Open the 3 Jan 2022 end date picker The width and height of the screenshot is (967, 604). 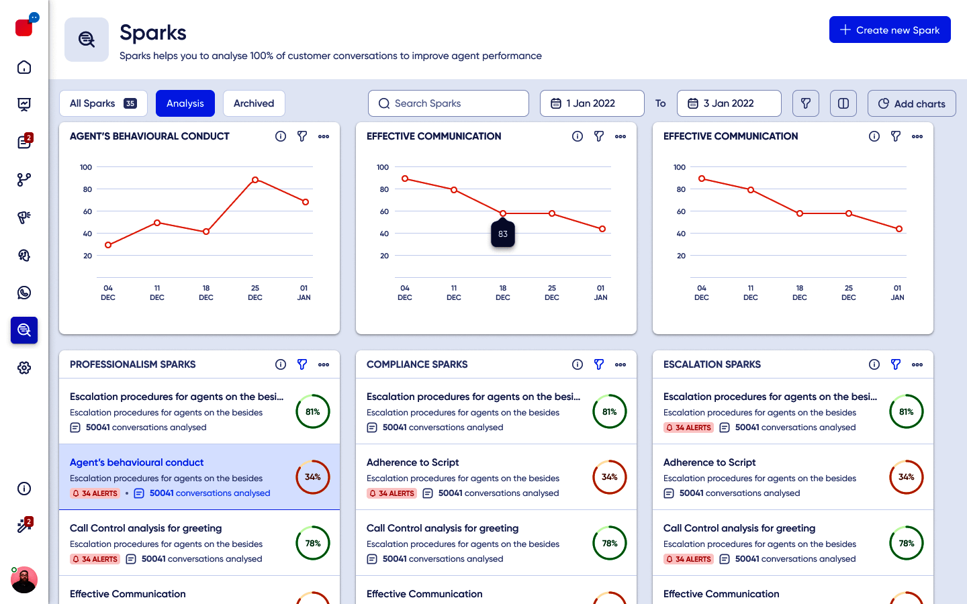coord(729,103)
